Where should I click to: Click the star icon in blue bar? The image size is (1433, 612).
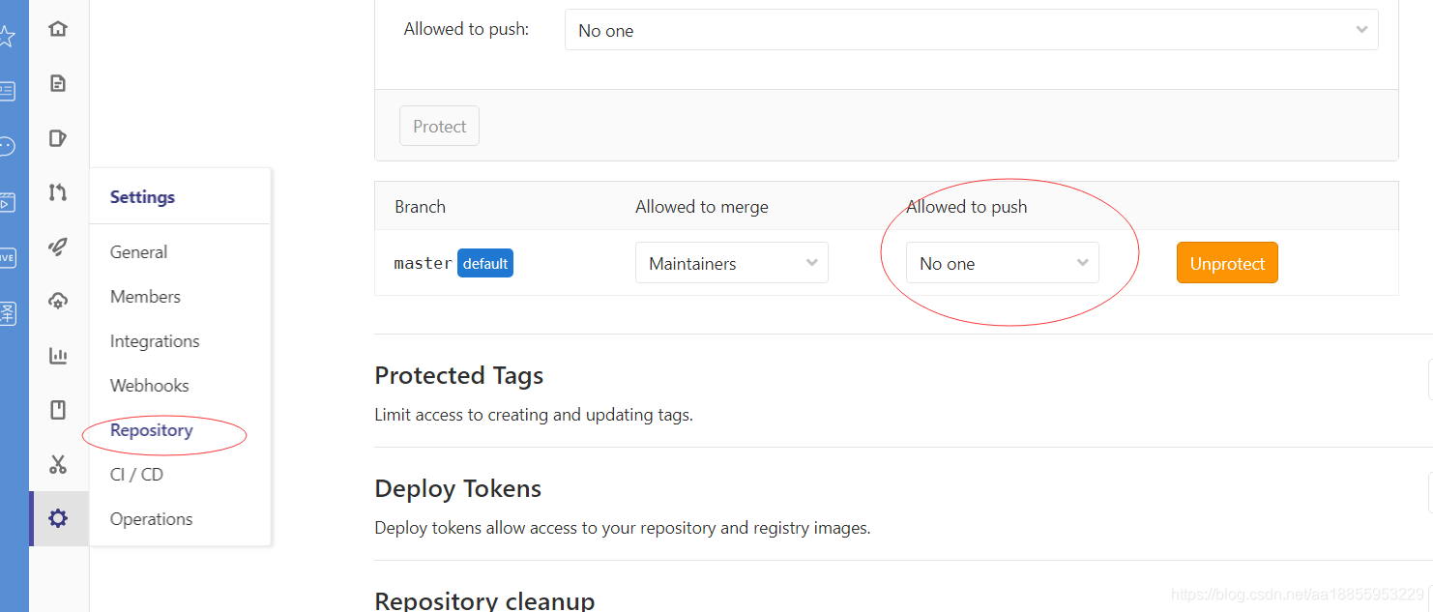(6, 37)
